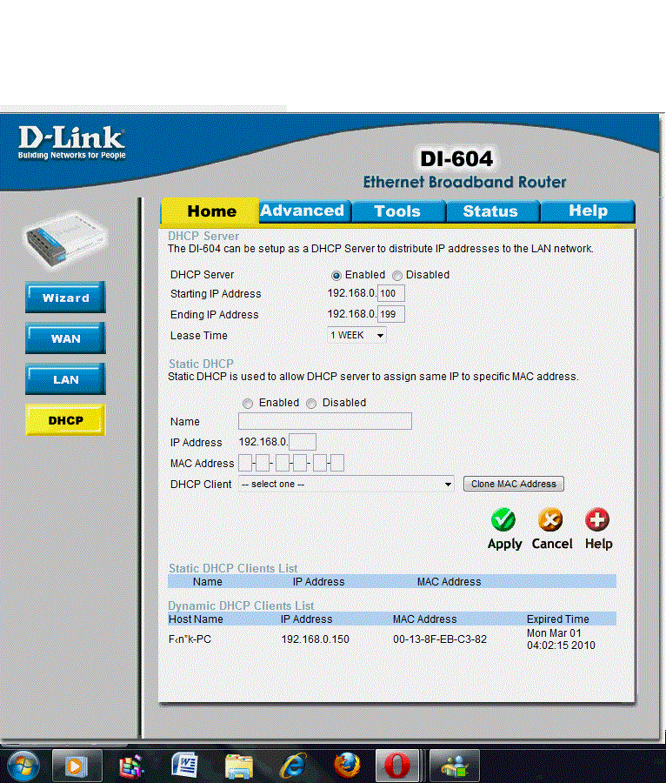Open WinRAR icon in taskbar
This screenshot has height=783, width=666.
point(131,766)
